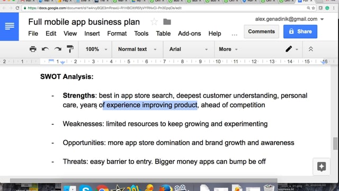
Task: Open the move-to-folder icon
Action: [167, 22]
